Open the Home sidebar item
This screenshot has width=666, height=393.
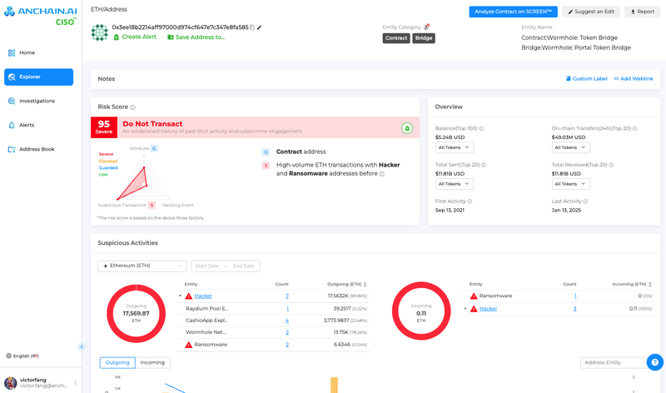38,52
